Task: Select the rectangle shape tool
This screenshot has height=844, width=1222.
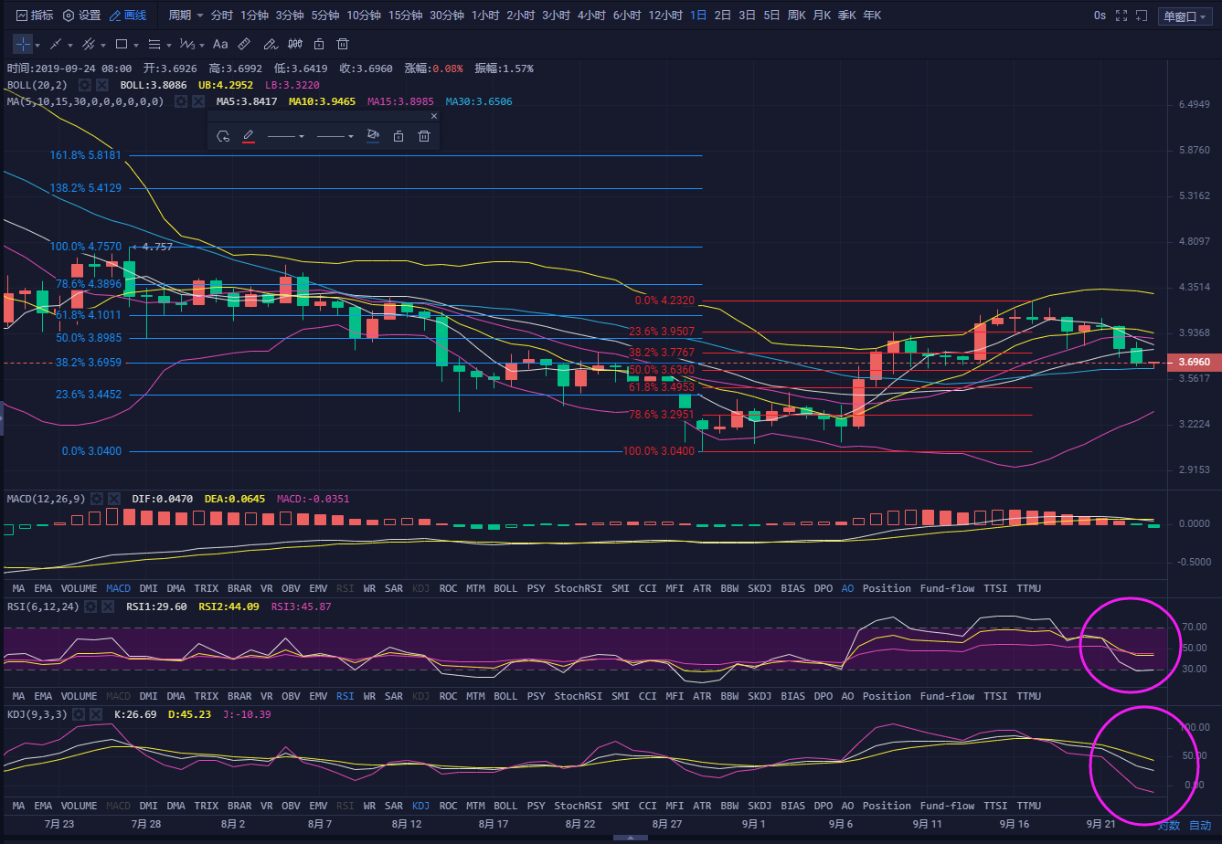Action: (122, 44)
